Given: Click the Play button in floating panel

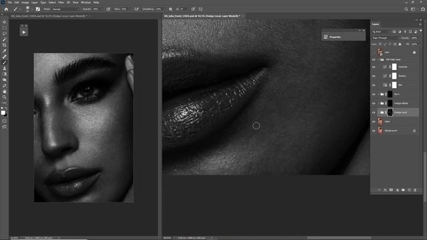Looking at the screenshot, I should 24,32.
